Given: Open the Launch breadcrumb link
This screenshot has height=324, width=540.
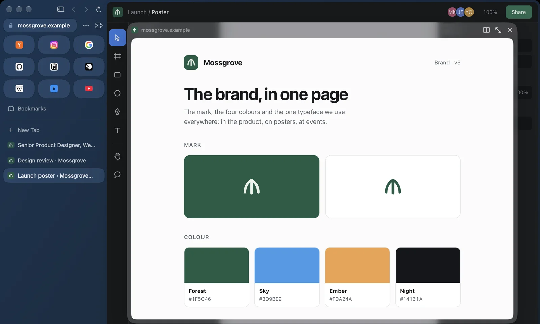Looking at the screenshot, I should 137,12.
